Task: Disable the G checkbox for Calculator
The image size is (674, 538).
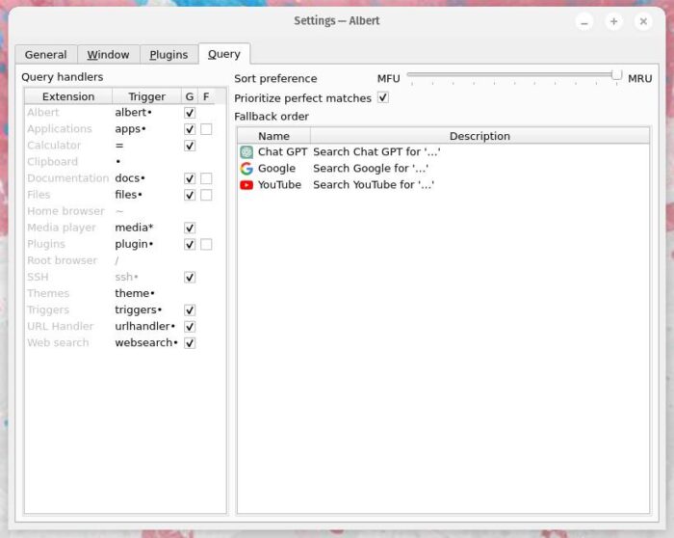Action: (x=190, y=146)
